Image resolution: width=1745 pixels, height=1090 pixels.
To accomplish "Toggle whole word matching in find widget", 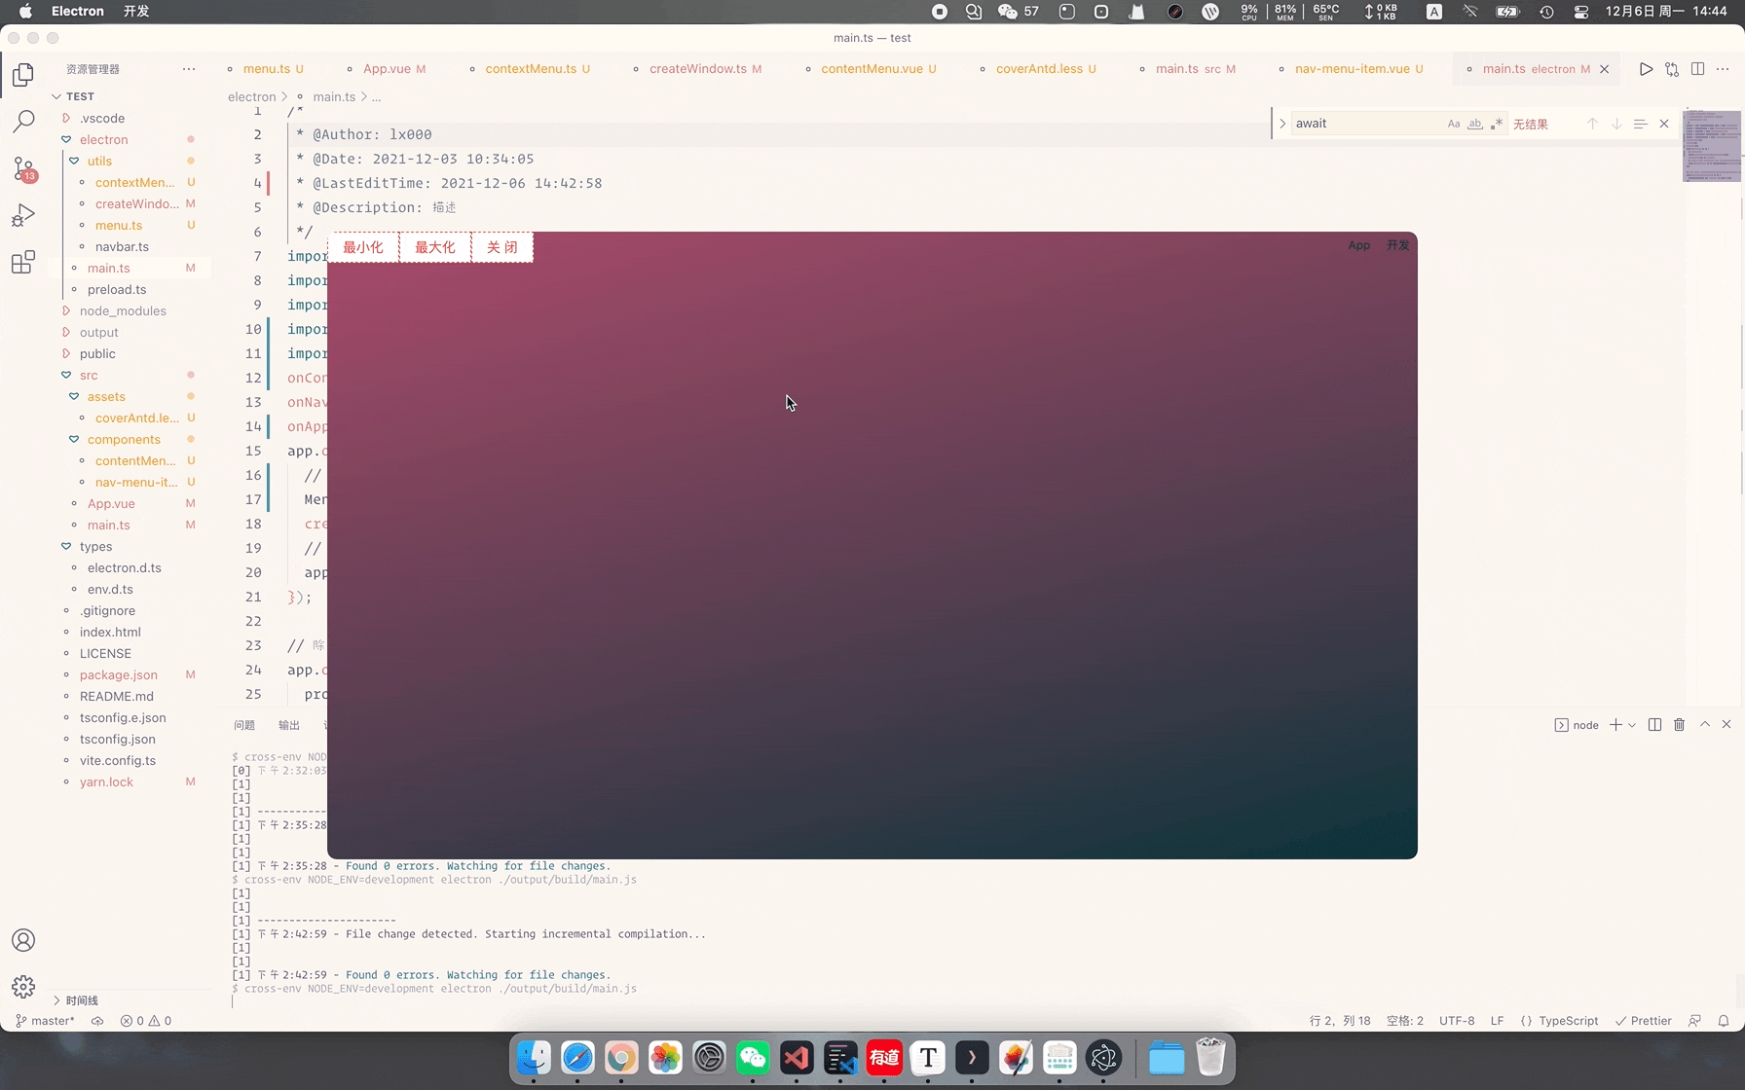I will (1475, 124).
